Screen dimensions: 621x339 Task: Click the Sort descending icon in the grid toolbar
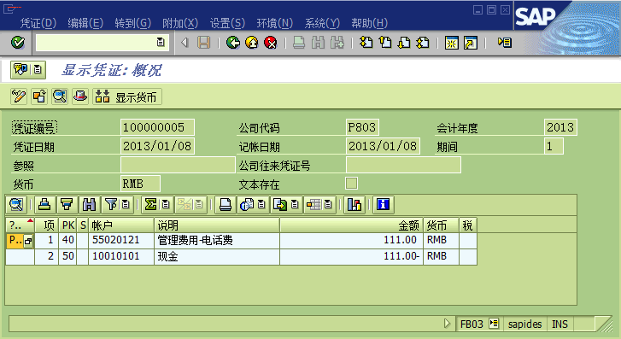pyautogui.click(x=67, y=205)
